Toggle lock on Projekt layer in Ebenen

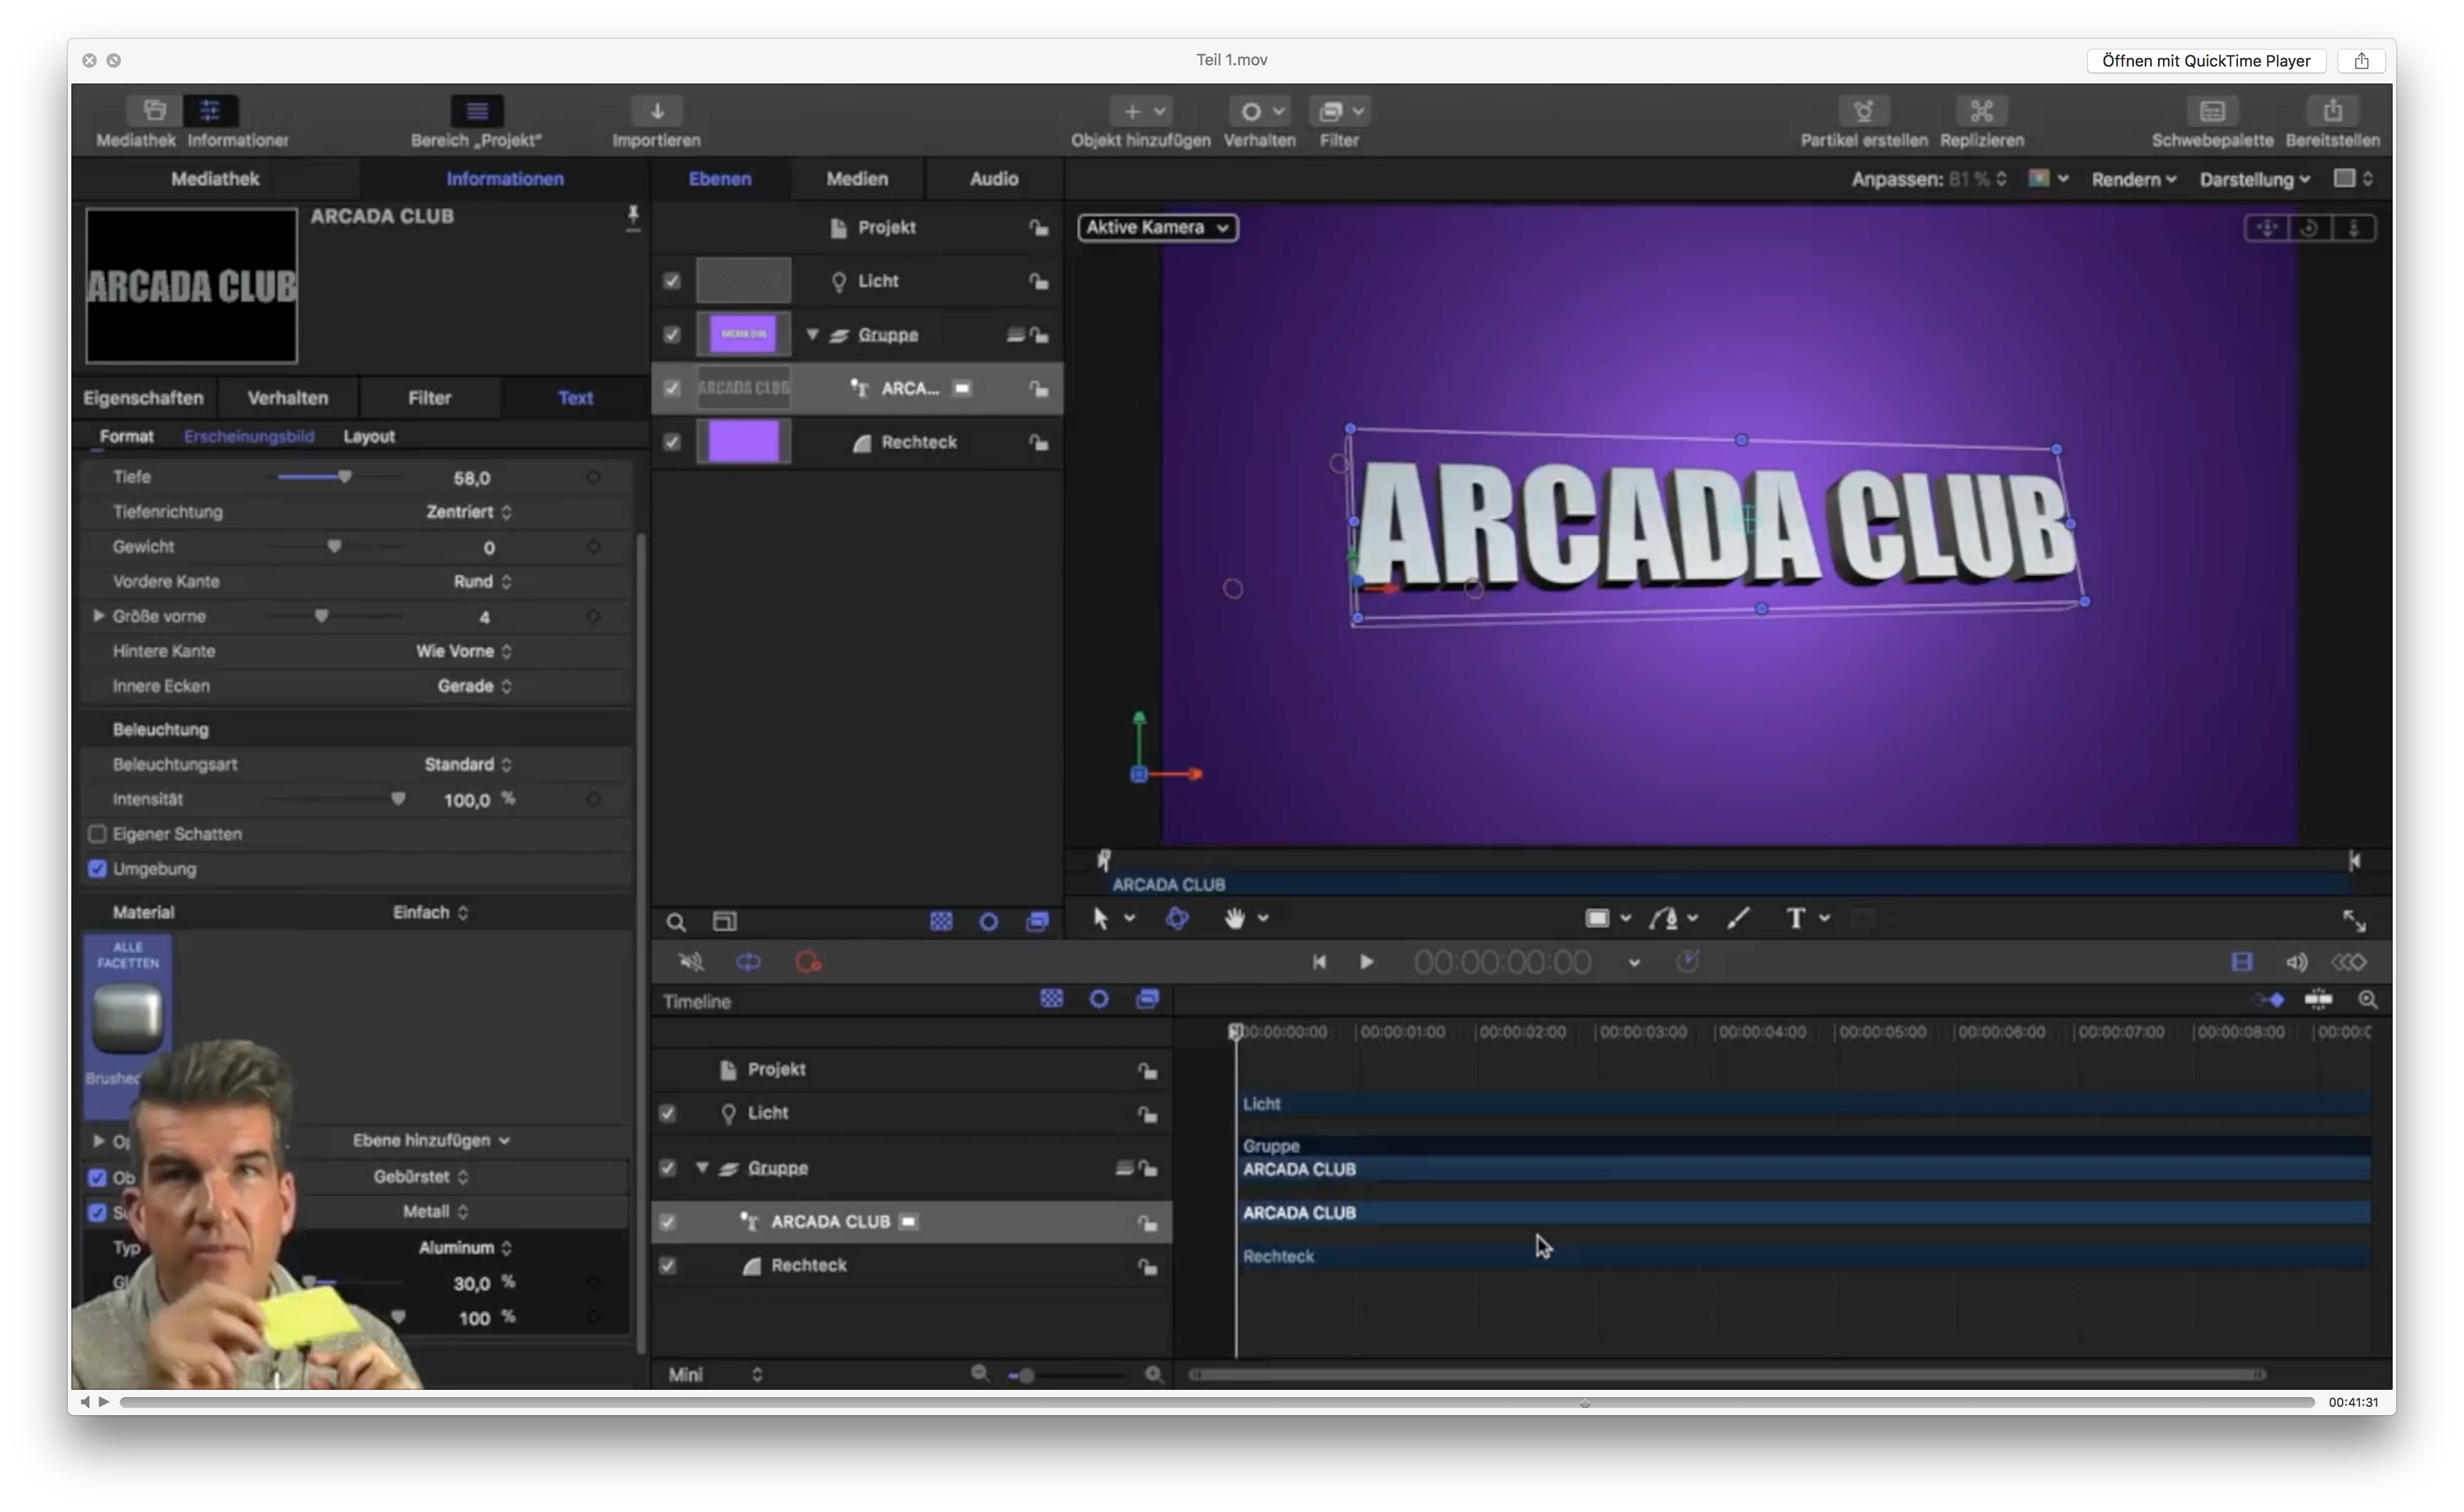point(1039,228)
